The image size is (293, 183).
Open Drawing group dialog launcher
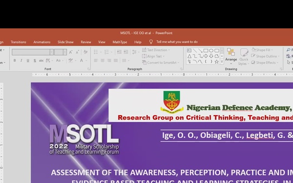pyautogui.click(x=281, y=69)
